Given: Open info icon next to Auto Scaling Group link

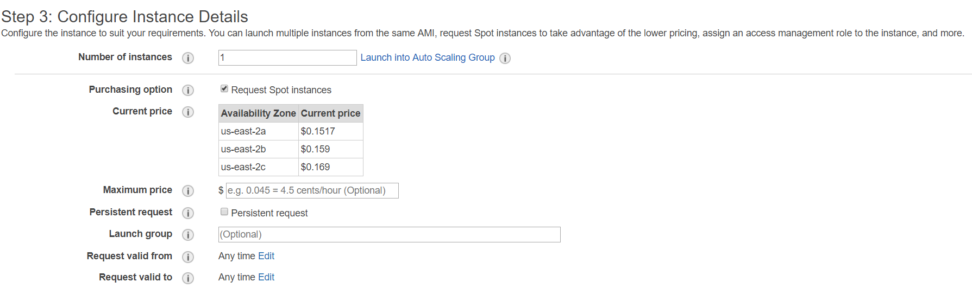Looking at the screenshot, I should point(505,58).
